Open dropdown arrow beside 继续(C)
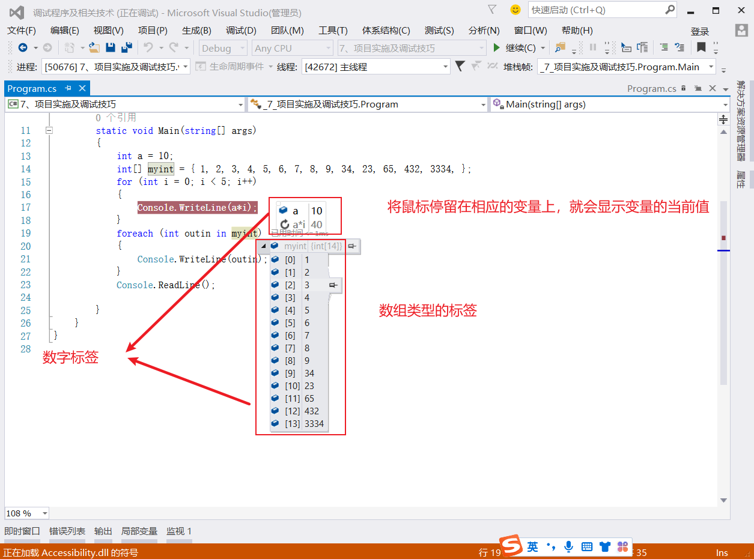 [543, 48]
